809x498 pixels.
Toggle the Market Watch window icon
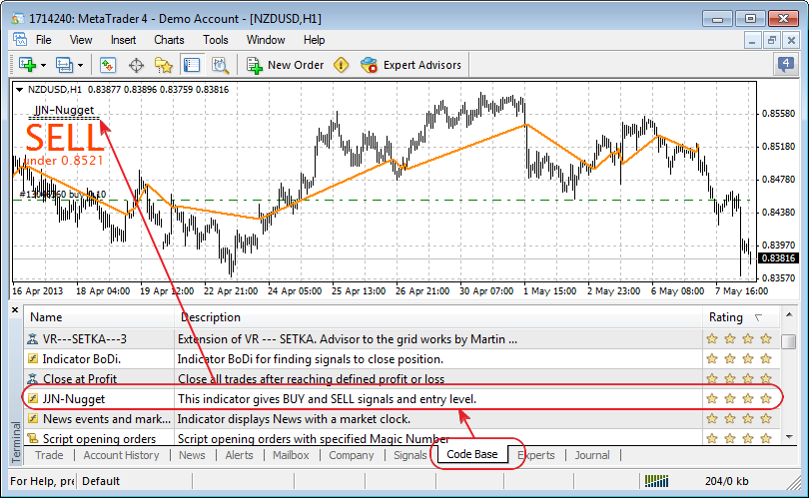108,65
